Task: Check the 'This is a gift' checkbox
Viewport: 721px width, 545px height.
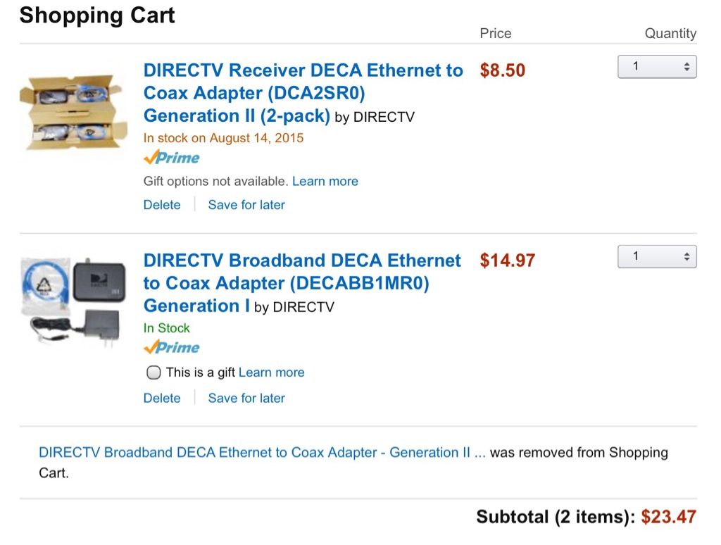Action: (153, 372)
